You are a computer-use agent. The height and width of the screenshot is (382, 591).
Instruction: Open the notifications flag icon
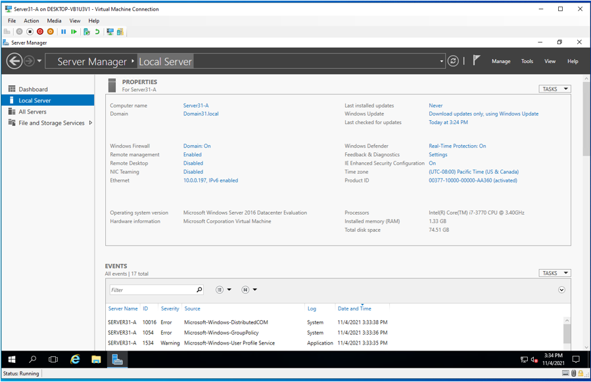pyautogui.click(x=477, y=60)
